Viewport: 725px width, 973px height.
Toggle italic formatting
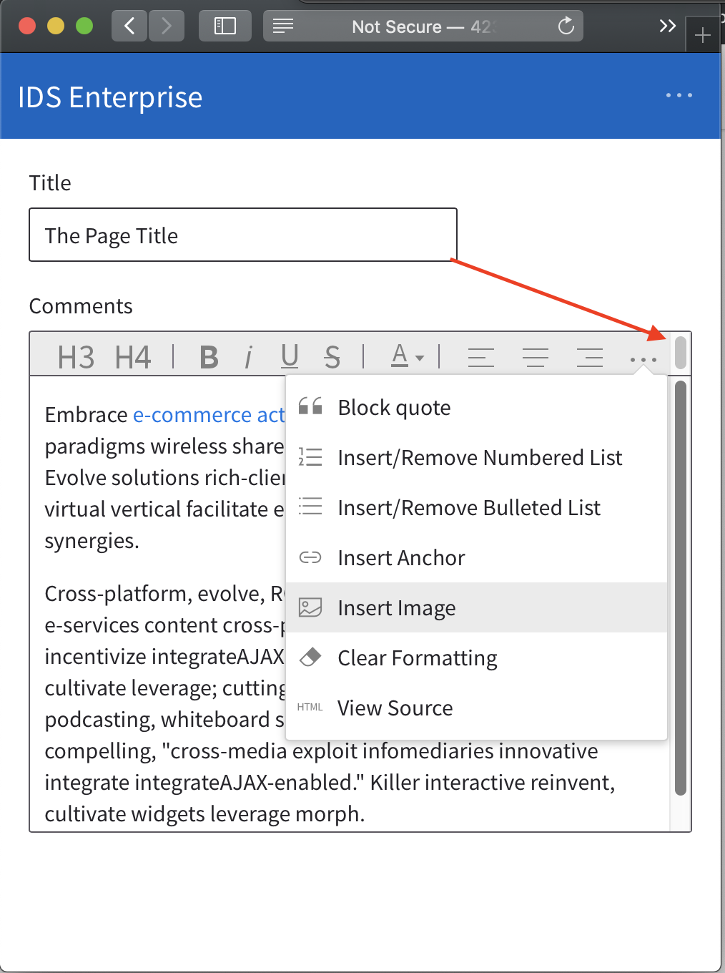[248, 356]
